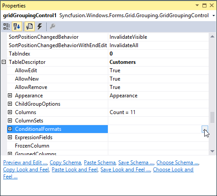Select the Alphabetical sort button
This screenshot has width=217, height=196.
click(17, 26)
